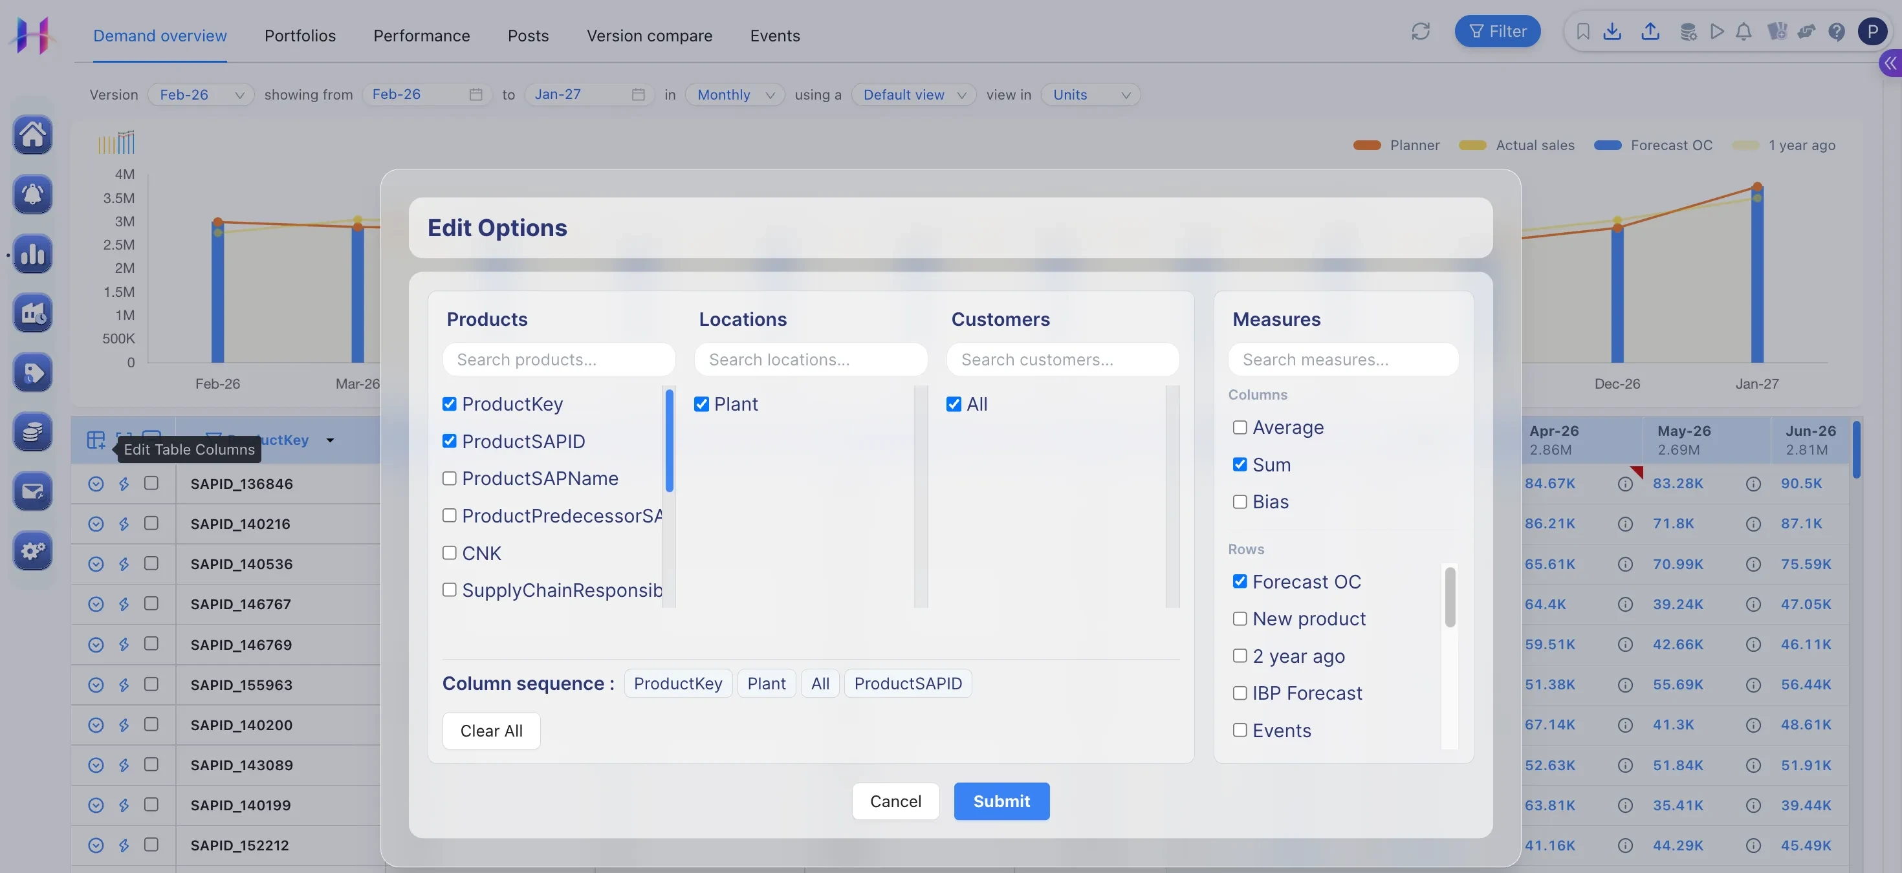The image size is (1902, 873).
Task: Uncheck the ProductKey checkbox
Action: [x=449, y=404]
